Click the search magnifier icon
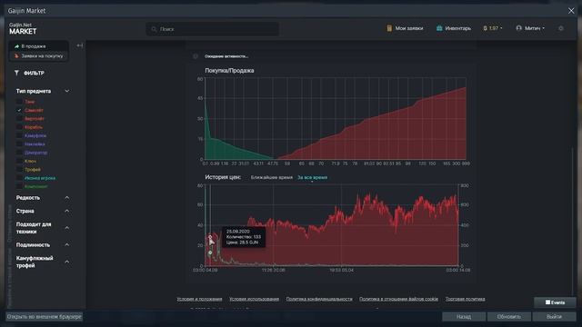582x327 pixels. point(154,29)
